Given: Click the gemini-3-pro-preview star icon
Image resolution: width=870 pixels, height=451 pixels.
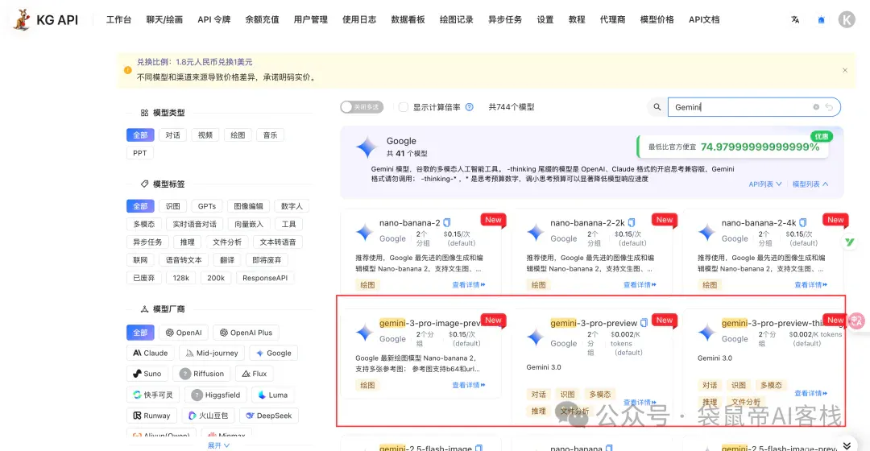Looking at the screenshot, I should tap(536, 337).
